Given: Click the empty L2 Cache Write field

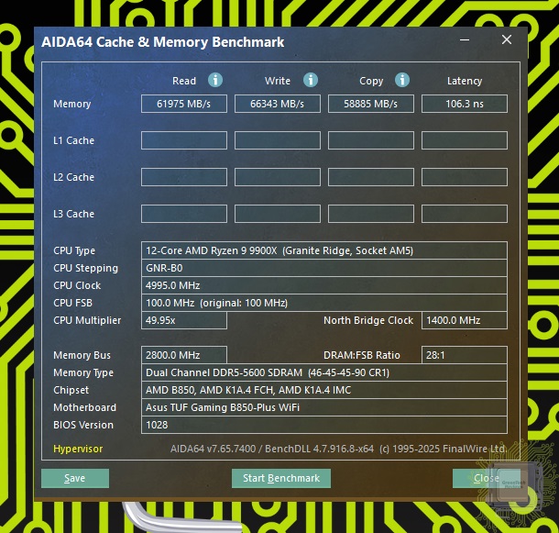Looking at the screenshot, I should pyautogui.click(x=278, y=177).
